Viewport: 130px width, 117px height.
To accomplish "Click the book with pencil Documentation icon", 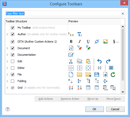I will [71, 55].
